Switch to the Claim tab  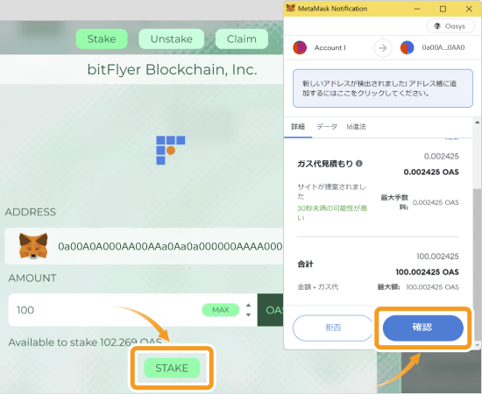pyautogui.click(x=242, y=39)
